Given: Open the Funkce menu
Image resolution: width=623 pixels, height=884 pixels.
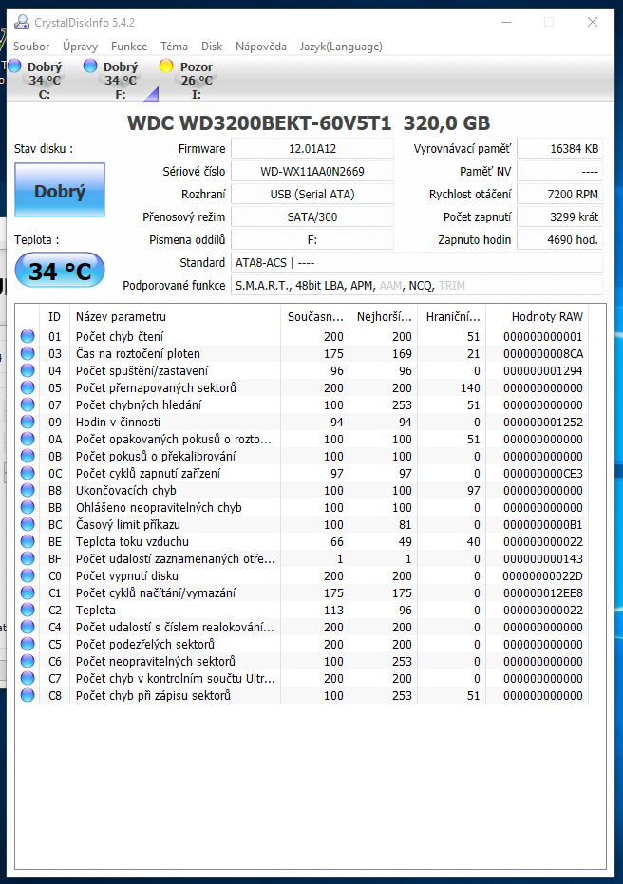Looking at the screenshot, I should (x=129, y=47).
